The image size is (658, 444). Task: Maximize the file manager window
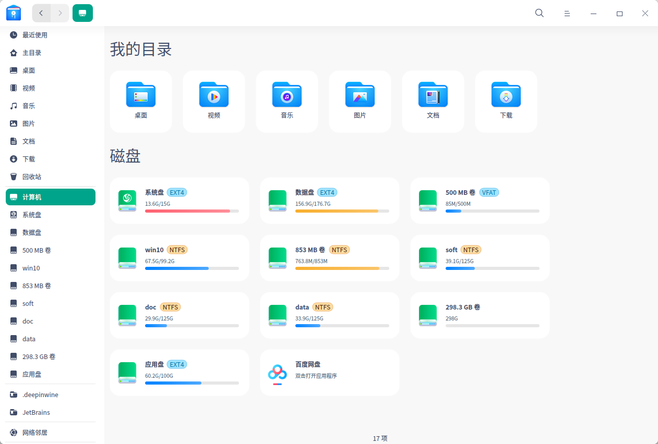[x=619, y=14]
